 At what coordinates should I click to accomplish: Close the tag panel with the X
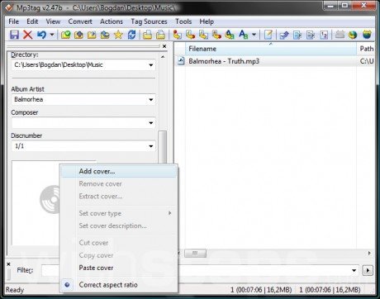(x=164, y=46)
